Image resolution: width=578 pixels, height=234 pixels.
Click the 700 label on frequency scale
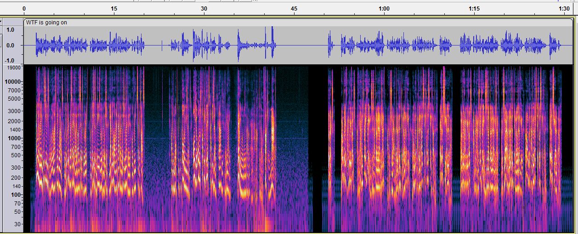click(16, 147)
